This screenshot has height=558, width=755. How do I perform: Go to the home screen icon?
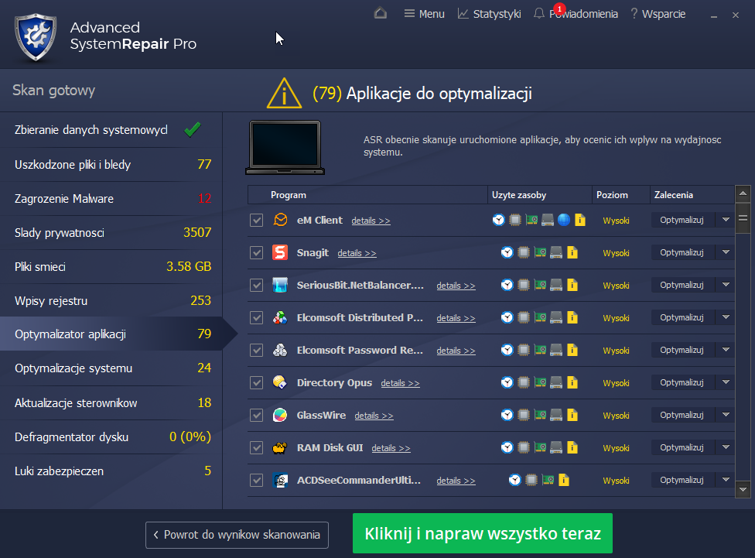[x=381, y=13]
